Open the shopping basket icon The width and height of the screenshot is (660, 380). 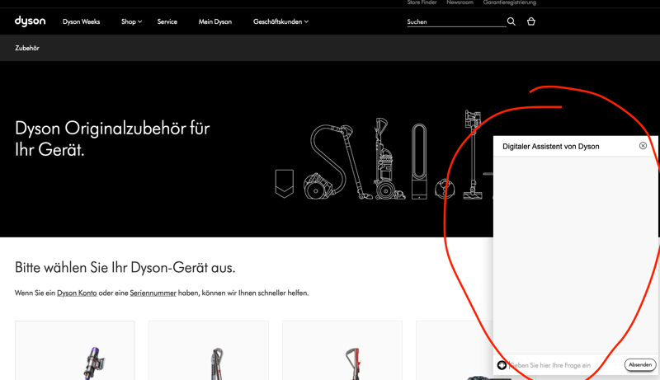[531, 21]
